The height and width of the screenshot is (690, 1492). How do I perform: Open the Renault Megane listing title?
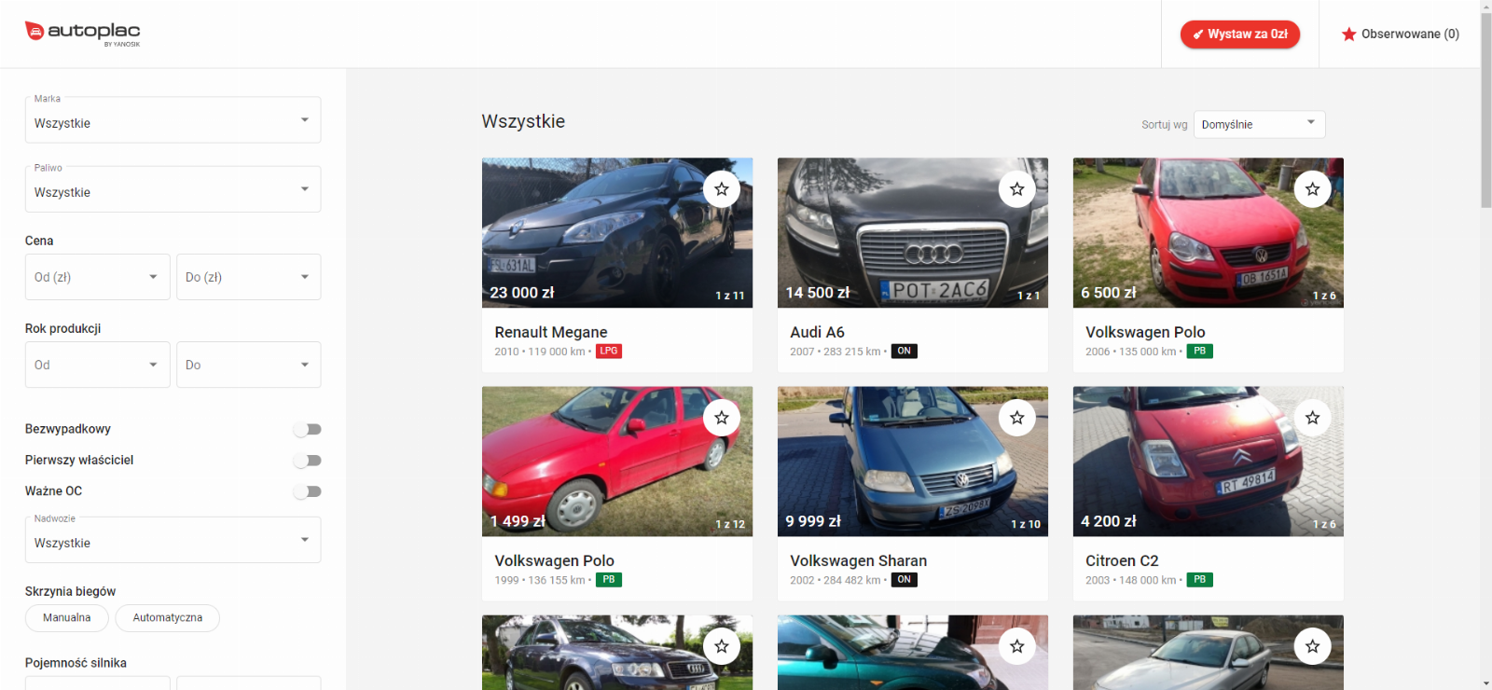point(551,332)
